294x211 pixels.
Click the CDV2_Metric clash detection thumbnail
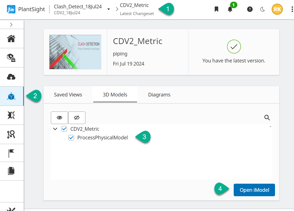coord(75,52)
